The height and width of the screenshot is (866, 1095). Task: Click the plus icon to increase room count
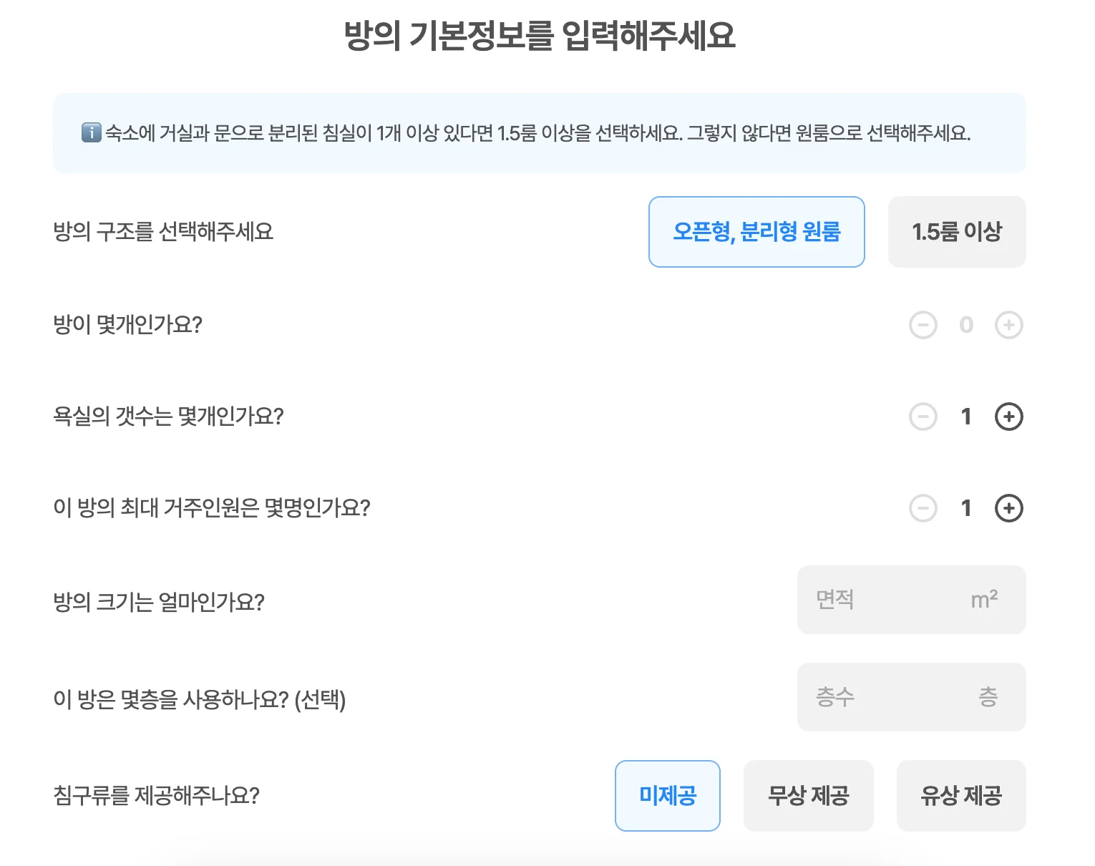point(1009,324)
